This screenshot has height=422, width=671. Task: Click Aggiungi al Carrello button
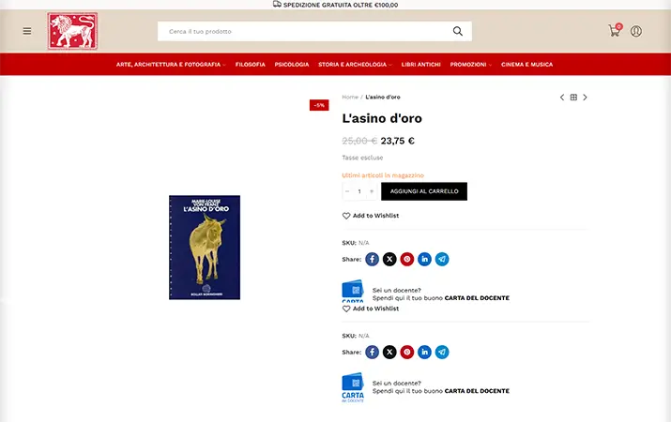pos(424,191)
